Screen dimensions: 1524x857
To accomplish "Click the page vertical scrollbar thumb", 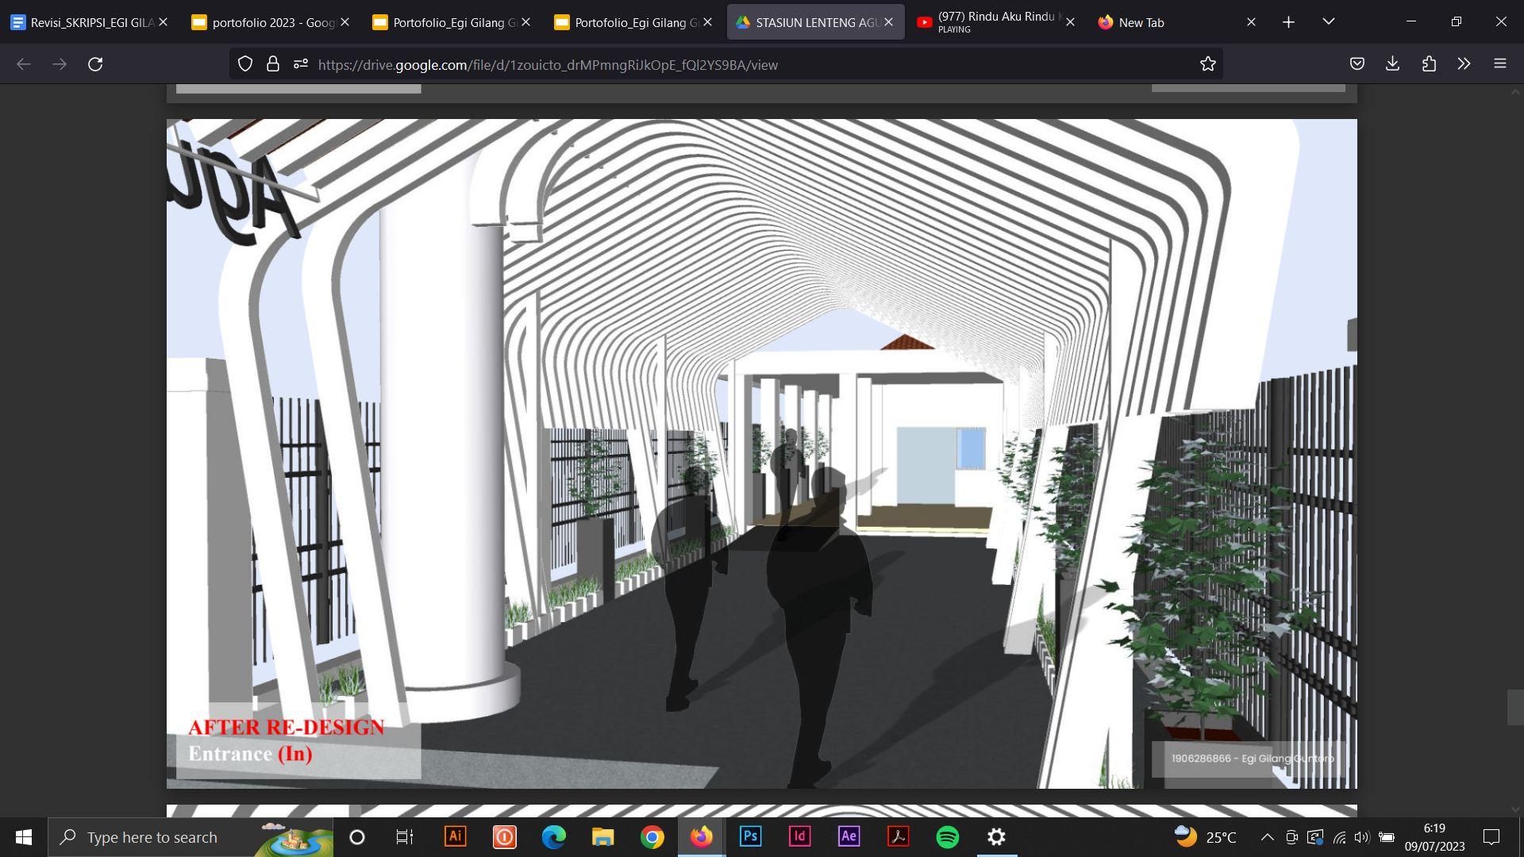I will click(x=1514, y=707).
